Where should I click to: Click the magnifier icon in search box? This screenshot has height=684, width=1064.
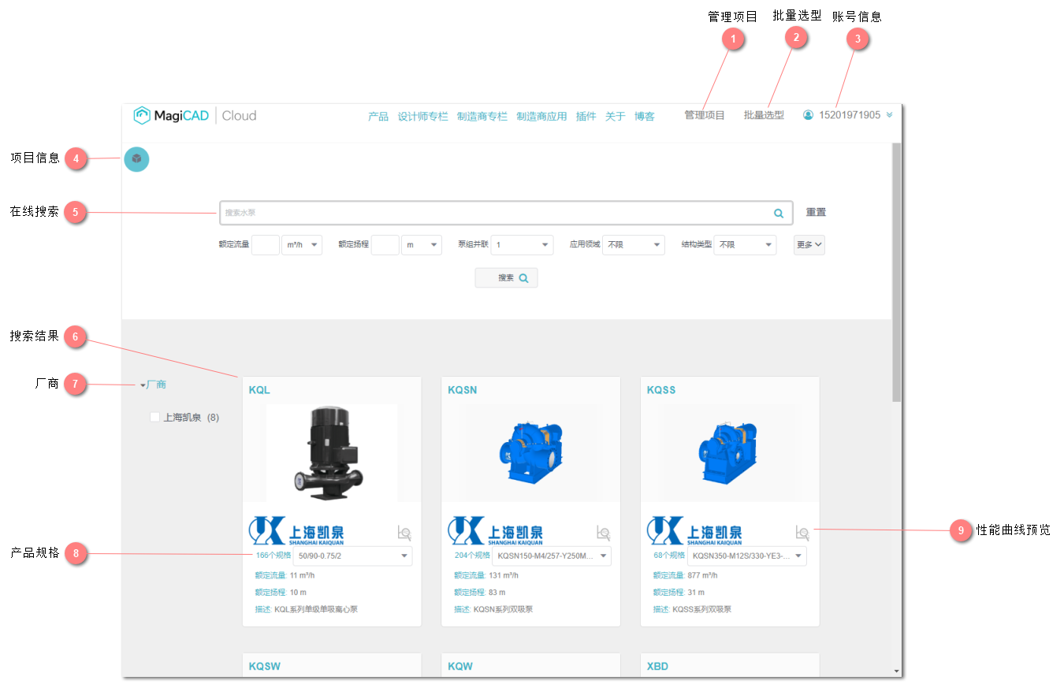[x=779, y=213]
